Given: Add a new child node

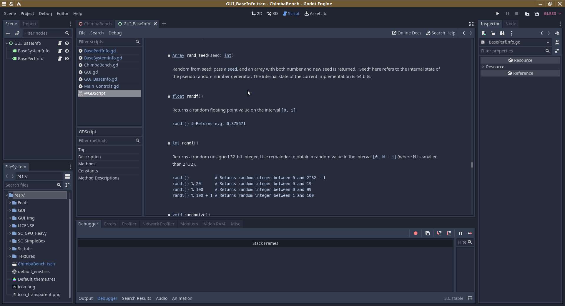Looking at the screenshot, I should click(8, 33).
